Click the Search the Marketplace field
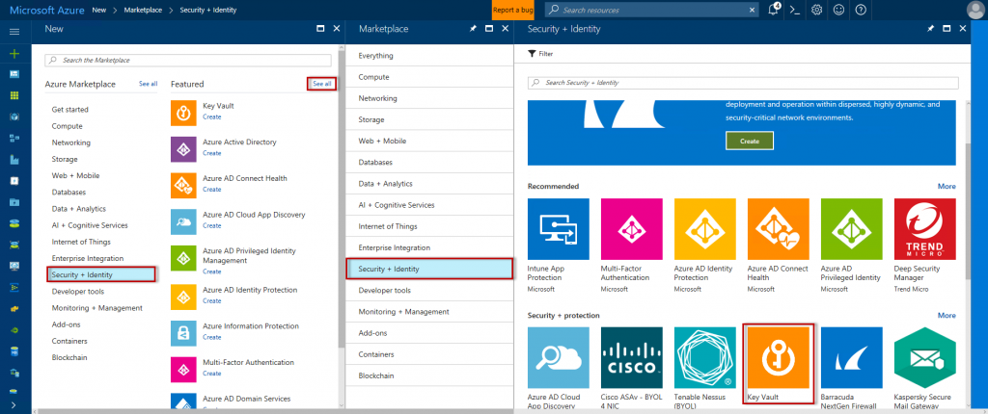The width and height of the screenshot is (988, 414). (188, 60)
